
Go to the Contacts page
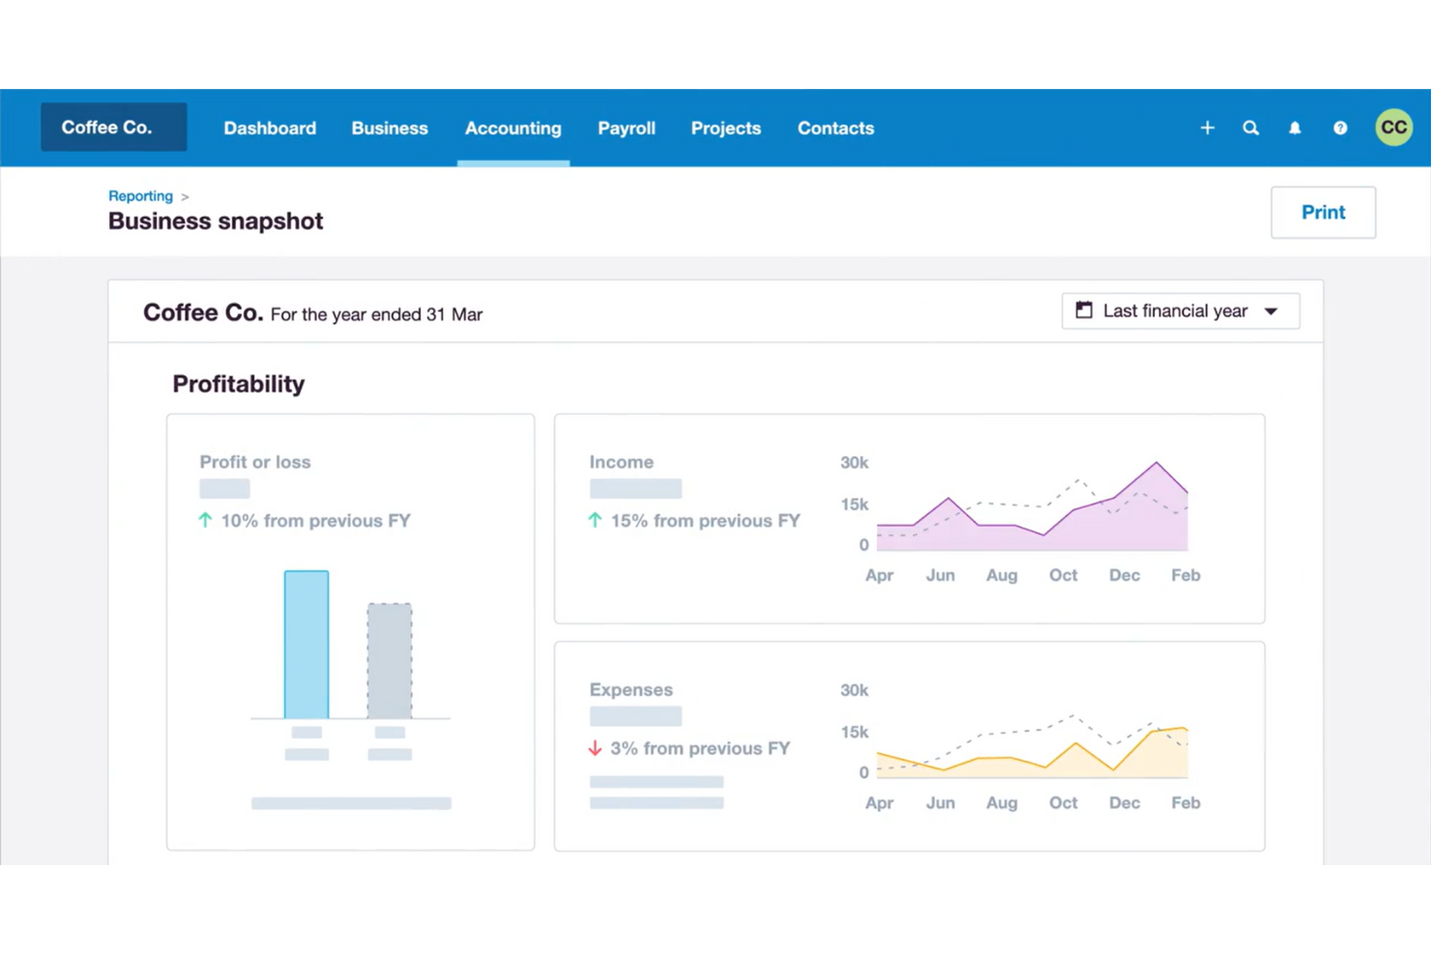[x=834, y=128]
